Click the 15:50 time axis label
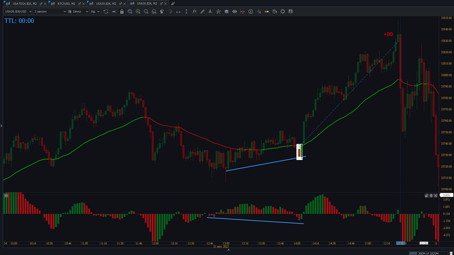Image resolution: width=454 pixels, height=255 pixels. 424,243
